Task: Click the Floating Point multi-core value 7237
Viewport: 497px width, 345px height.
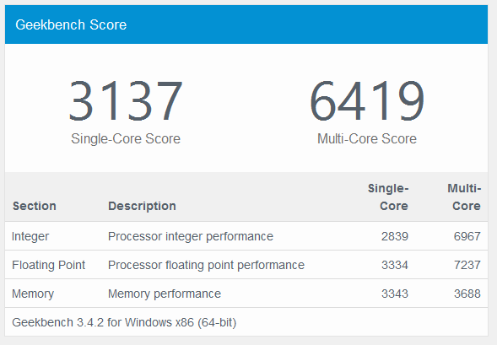Action: pyautogui.click(x=467, y=265)
